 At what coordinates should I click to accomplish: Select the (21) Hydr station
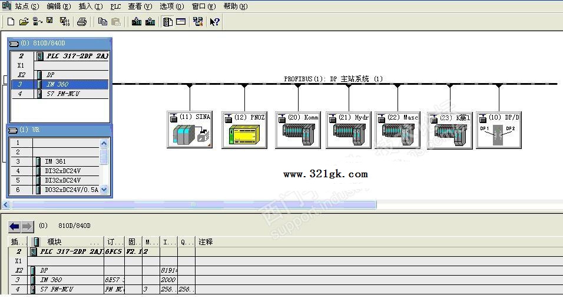pos(349,130)
